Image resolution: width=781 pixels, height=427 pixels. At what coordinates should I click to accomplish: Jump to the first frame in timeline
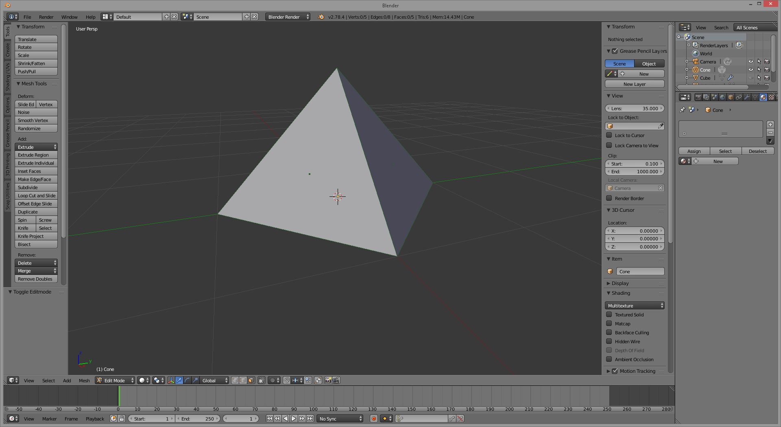pos(269,418)
